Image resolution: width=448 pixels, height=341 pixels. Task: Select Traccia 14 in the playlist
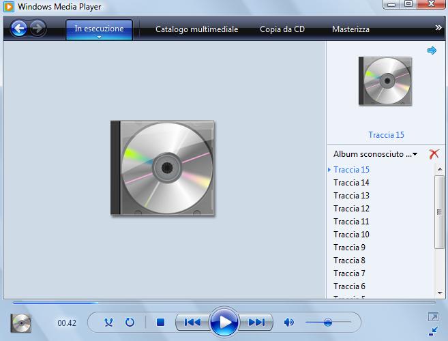coord(351,182)
